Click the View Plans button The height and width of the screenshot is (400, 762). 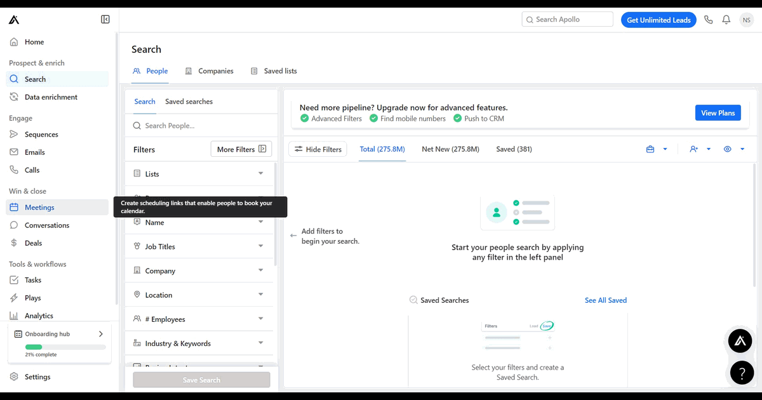click(718, 113)
